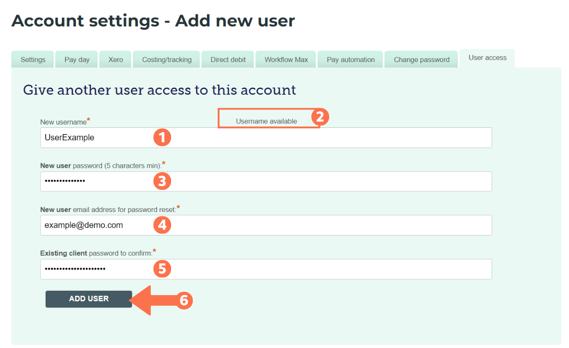Click the existing client password field
Viewport: 569px width, 348px height.
click(x=240, y=269)
